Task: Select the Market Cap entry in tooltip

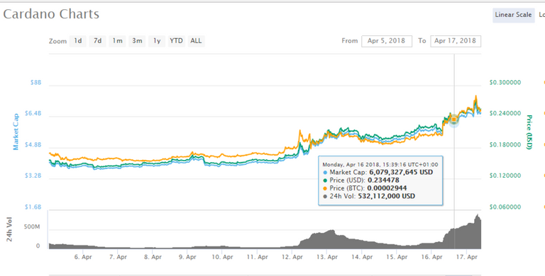Action: point(378,172)
